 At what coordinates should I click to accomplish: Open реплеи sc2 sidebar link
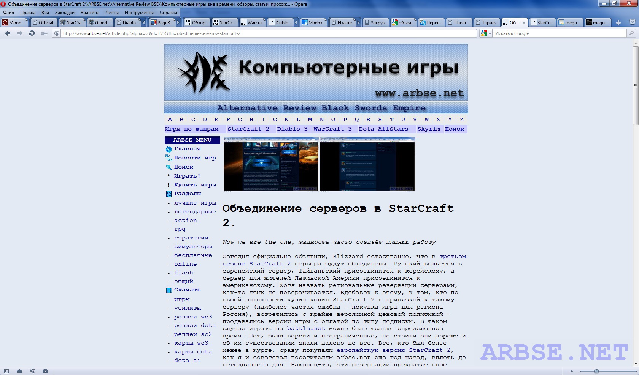193,334
